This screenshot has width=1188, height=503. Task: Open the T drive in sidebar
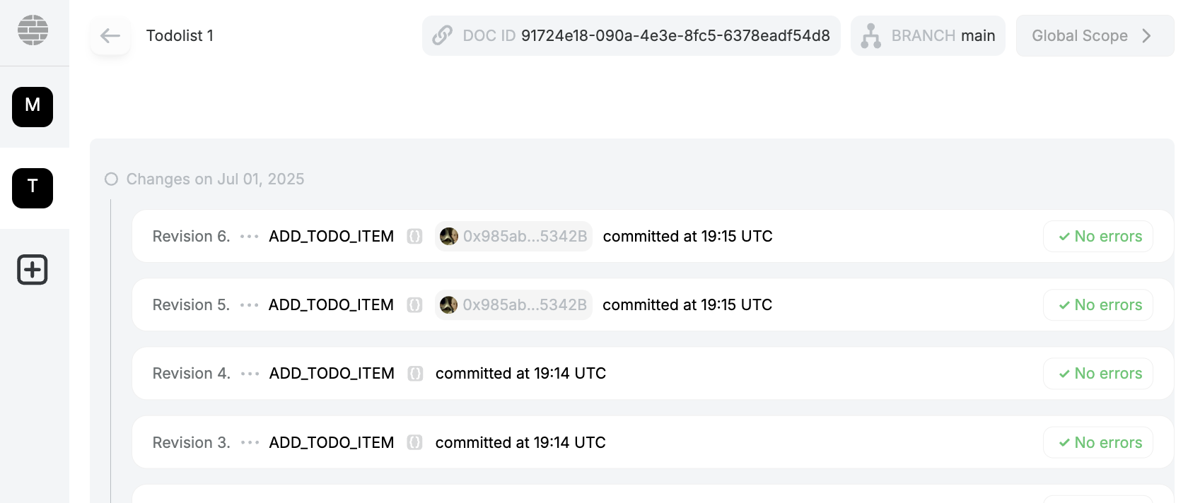point(33,188)
